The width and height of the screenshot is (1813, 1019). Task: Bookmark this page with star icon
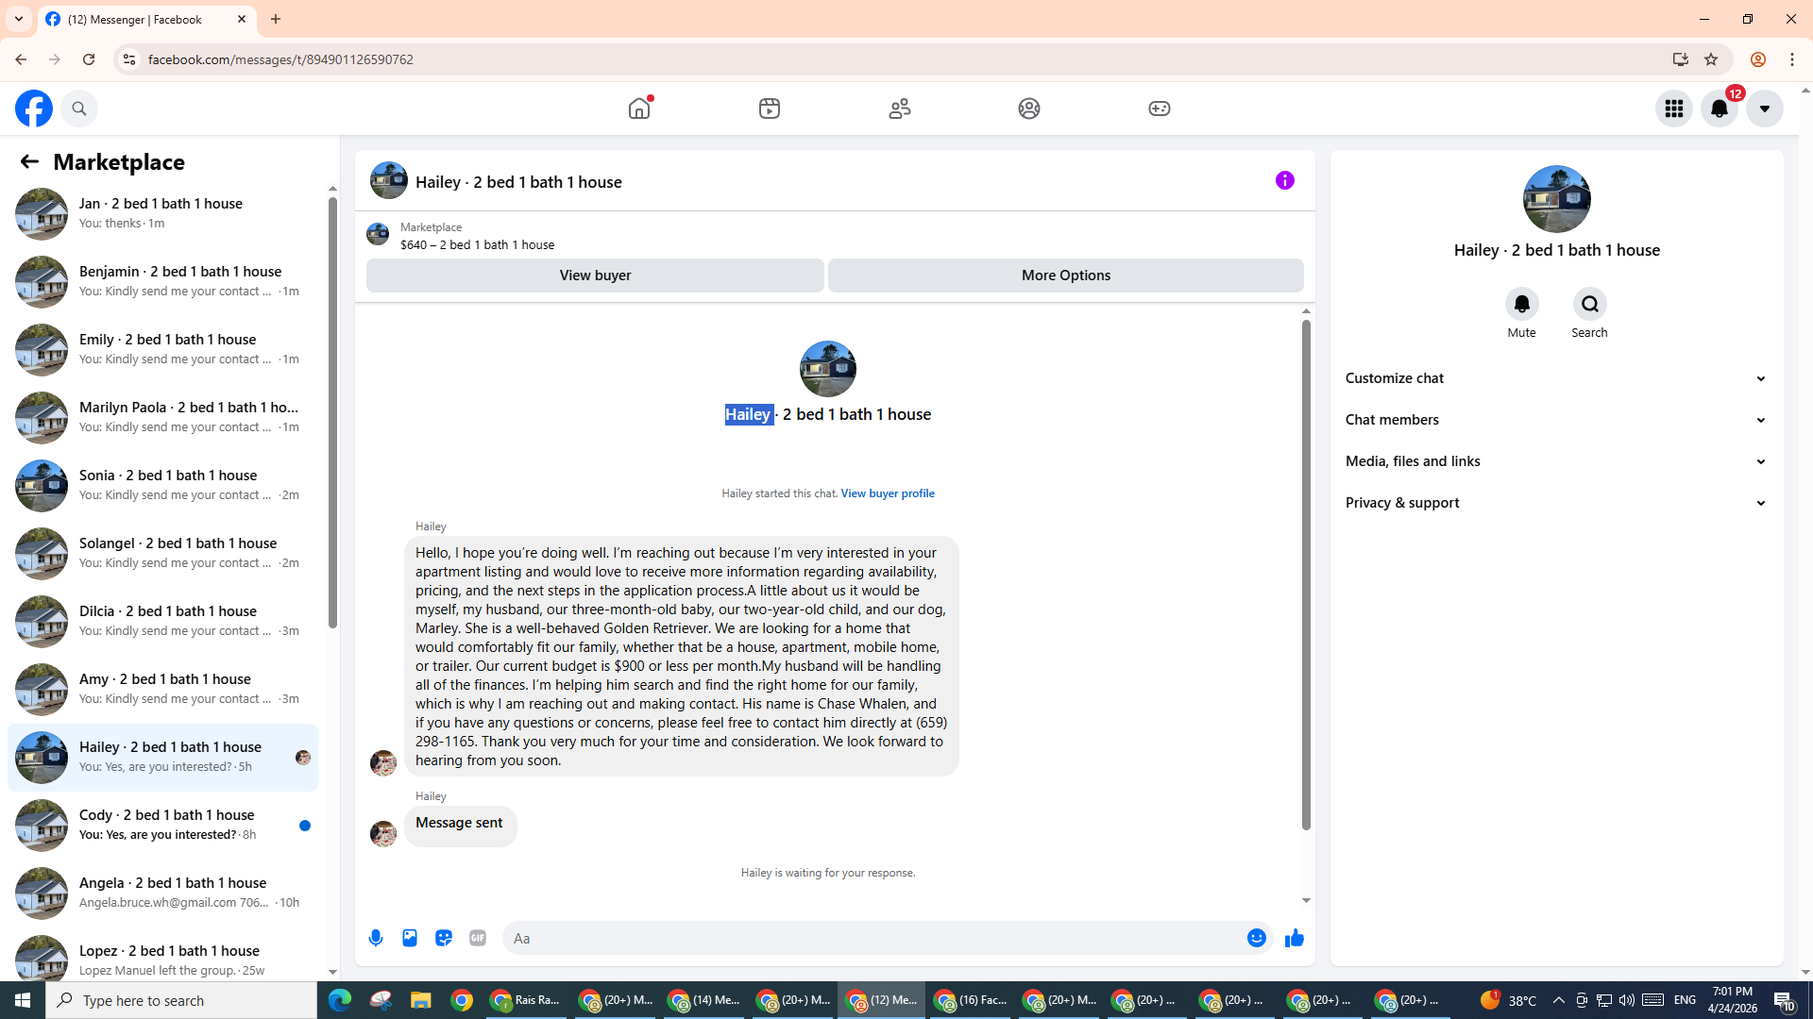pos(1710,59)
